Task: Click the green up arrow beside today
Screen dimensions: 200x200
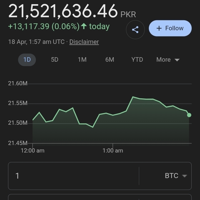Action: 84,26
